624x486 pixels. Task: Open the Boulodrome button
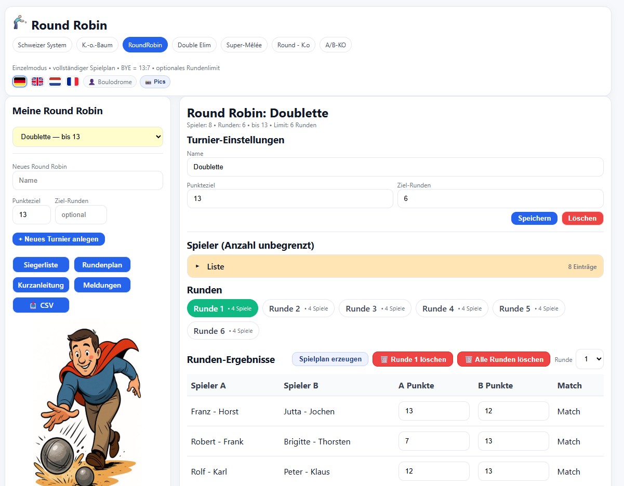click(110, 82)
